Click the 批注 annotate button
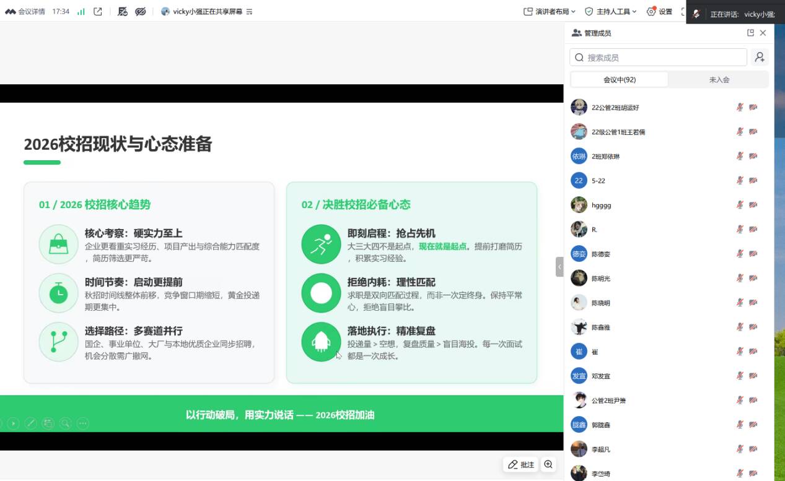The width and height of the screenshot is (785, 481). (520, 464)
